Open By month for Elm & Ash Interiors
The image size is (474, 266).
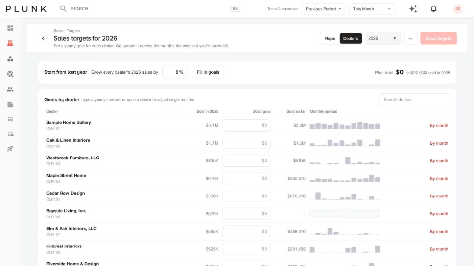[439, 231]
